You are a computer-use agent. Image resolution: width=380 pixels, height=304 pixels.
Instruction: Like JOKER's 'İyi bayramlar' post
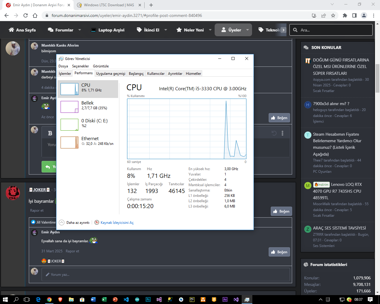pos(281,211)
